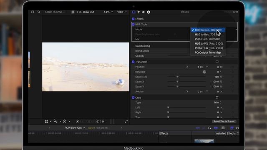Show Crop on-screen controls icon

pyautogui.click(x=217, y=97)
